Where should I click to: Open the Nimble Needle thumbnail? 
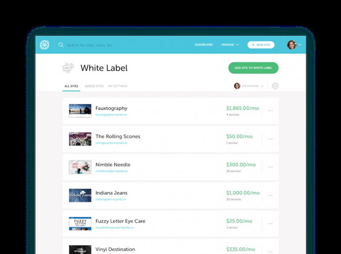pos(80,167)
